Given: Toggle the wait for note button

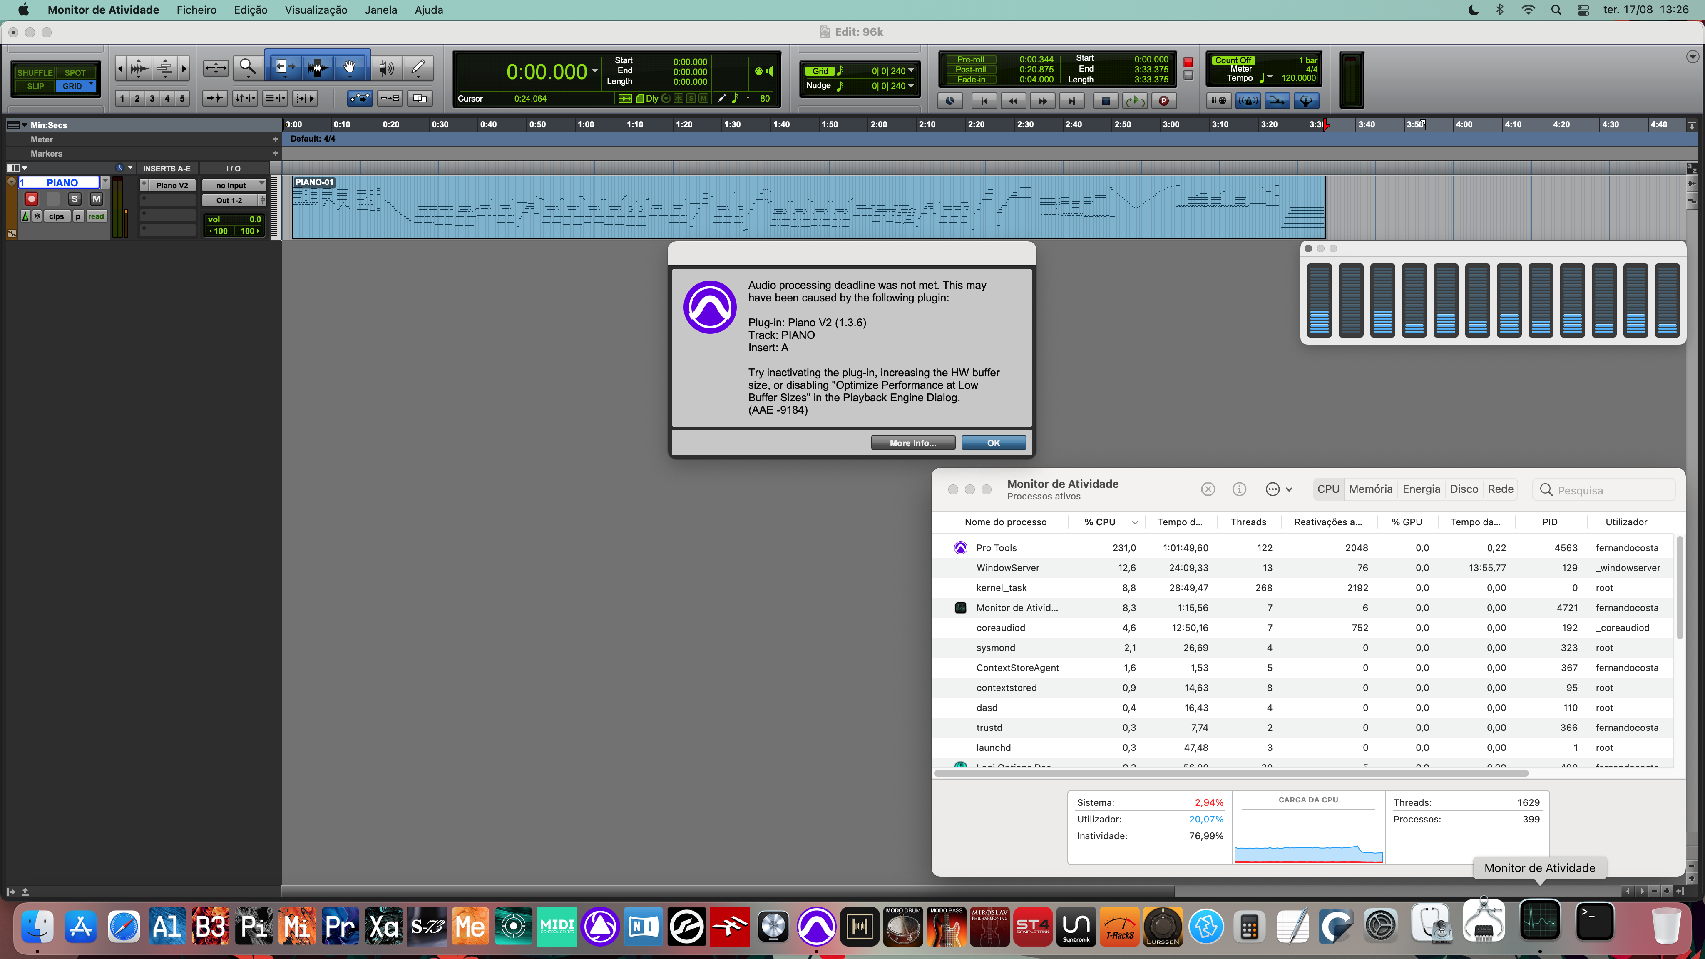Looking at the screenshot, I should pyautogui.click(x=1218, y=101).
